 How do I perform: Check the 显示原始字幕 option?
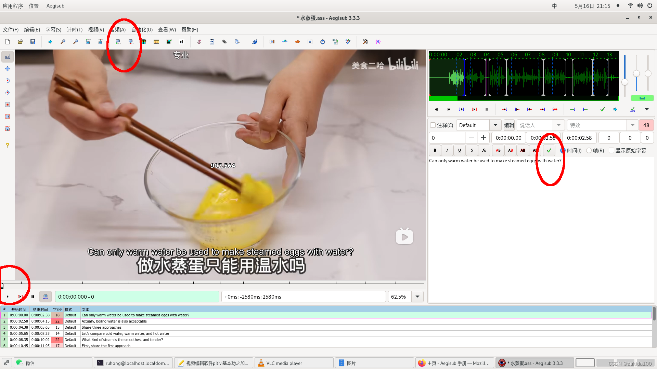pos(611,151)
